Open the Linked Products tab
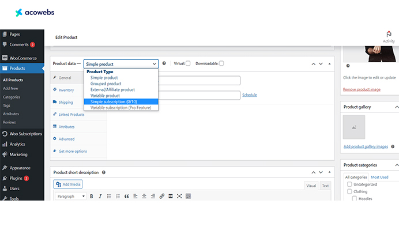The height and width of the screenshot is (230, 399). click(71, 114)
